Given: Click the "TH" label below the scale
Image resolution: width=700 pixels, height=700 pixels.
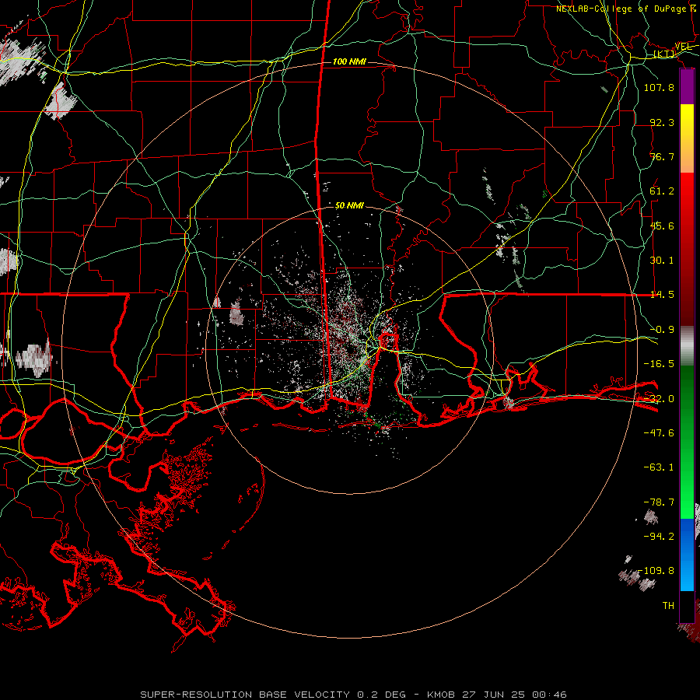Looking at the screenshot, I should click(668, 605).
